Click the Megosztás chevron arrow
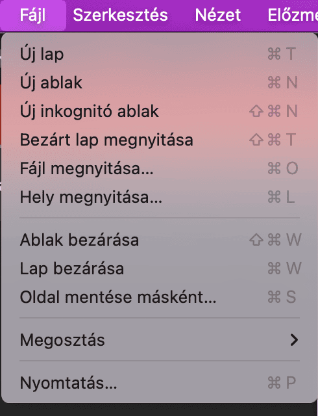 294,340
